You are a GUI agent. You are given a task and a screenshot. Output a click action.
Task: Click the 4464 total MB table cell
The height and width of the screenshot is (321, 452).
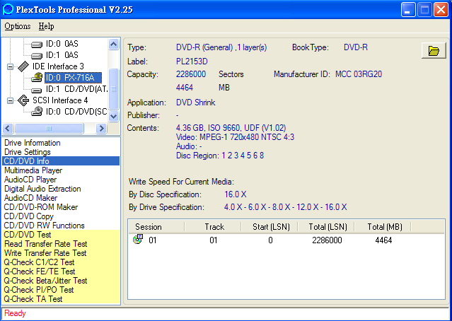tap(383, 240)
